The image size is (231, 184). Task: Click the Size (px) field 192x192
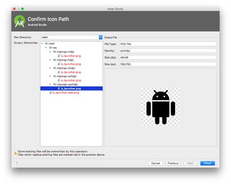coord(168,64)
